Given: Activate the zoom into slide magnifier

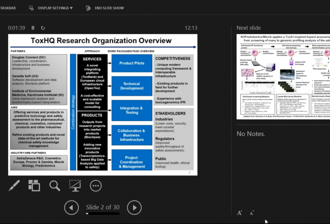Looking at the screenshot, I should [55, 186].
